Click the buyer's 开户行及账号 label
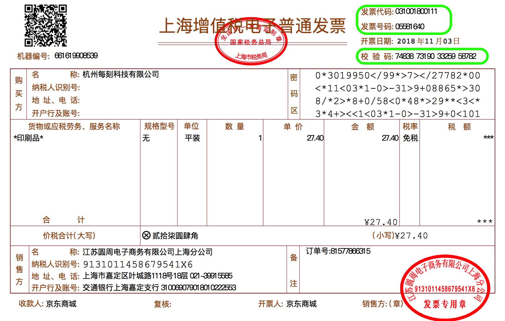Viewport: 505px width, 321px height. click(56, 113)
